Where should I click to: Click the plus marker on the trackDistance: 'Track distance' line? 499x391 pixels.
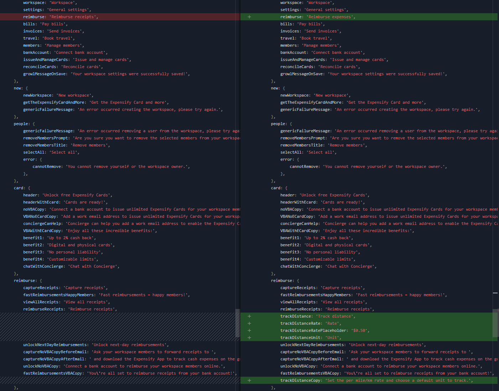[249, 316]
